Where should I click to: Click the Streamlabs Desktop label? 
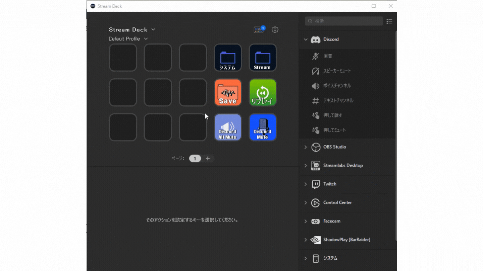[343, 166]
